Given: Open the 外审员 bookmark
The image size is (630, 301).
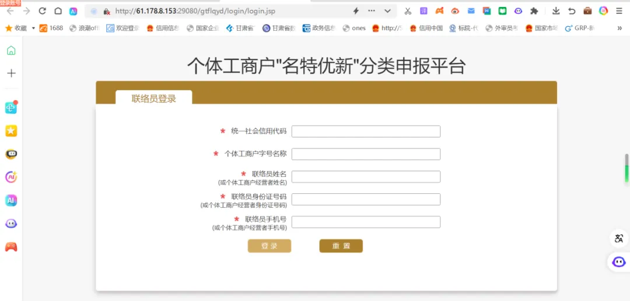Looking at the screenshot, I should pyautogui.click(x=502, y=28).
